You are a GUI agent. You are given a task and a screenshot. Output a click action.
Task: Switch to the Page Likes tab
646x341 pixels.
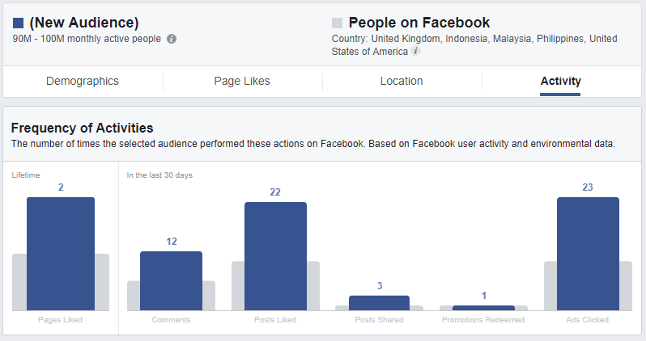coord(242,81)
